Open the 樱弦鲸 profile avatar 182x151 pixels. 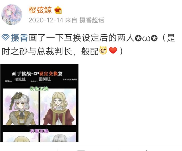tap(12, 15)
